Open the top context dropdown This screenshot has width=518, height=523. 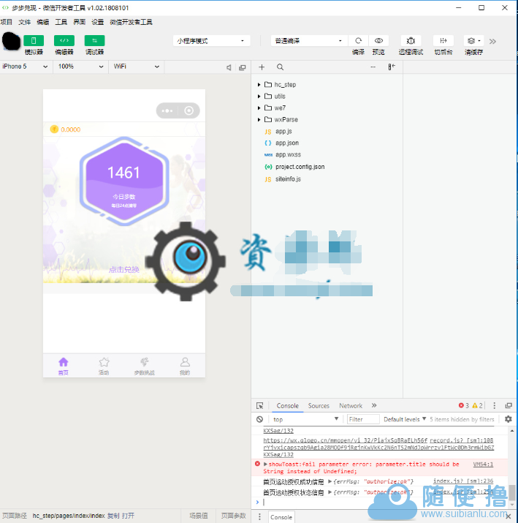(x=305, y=419)
